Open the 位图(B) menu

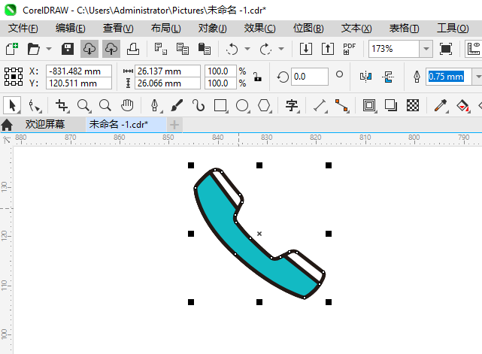(308, 29)
